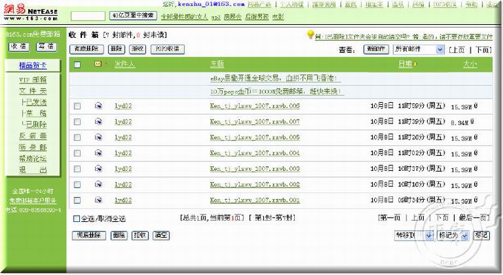Check the box for message Ken_tj_ylxxw_1007.rmvb.003

(77, 169)
